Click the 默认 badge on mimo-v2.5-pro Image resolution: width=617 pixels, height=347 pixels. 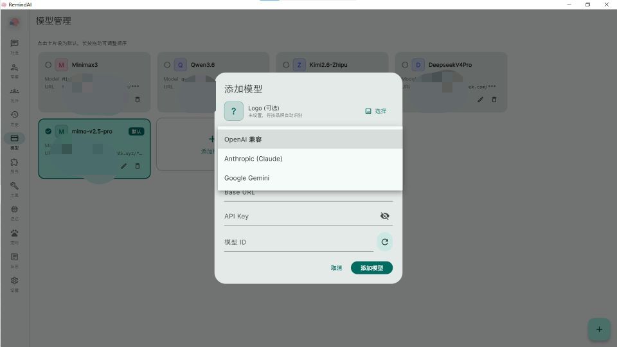tap(136, 131)
